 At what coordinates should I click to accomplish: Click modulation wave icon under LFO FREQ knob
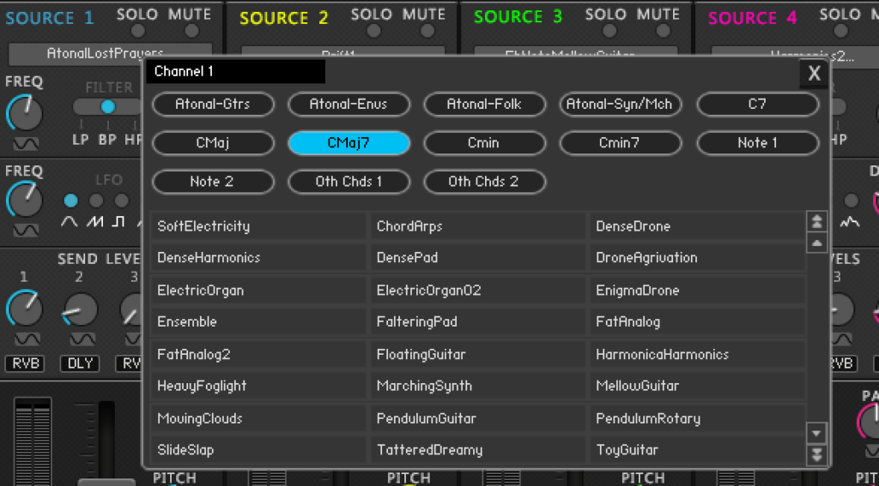click(x=26, y=230)
